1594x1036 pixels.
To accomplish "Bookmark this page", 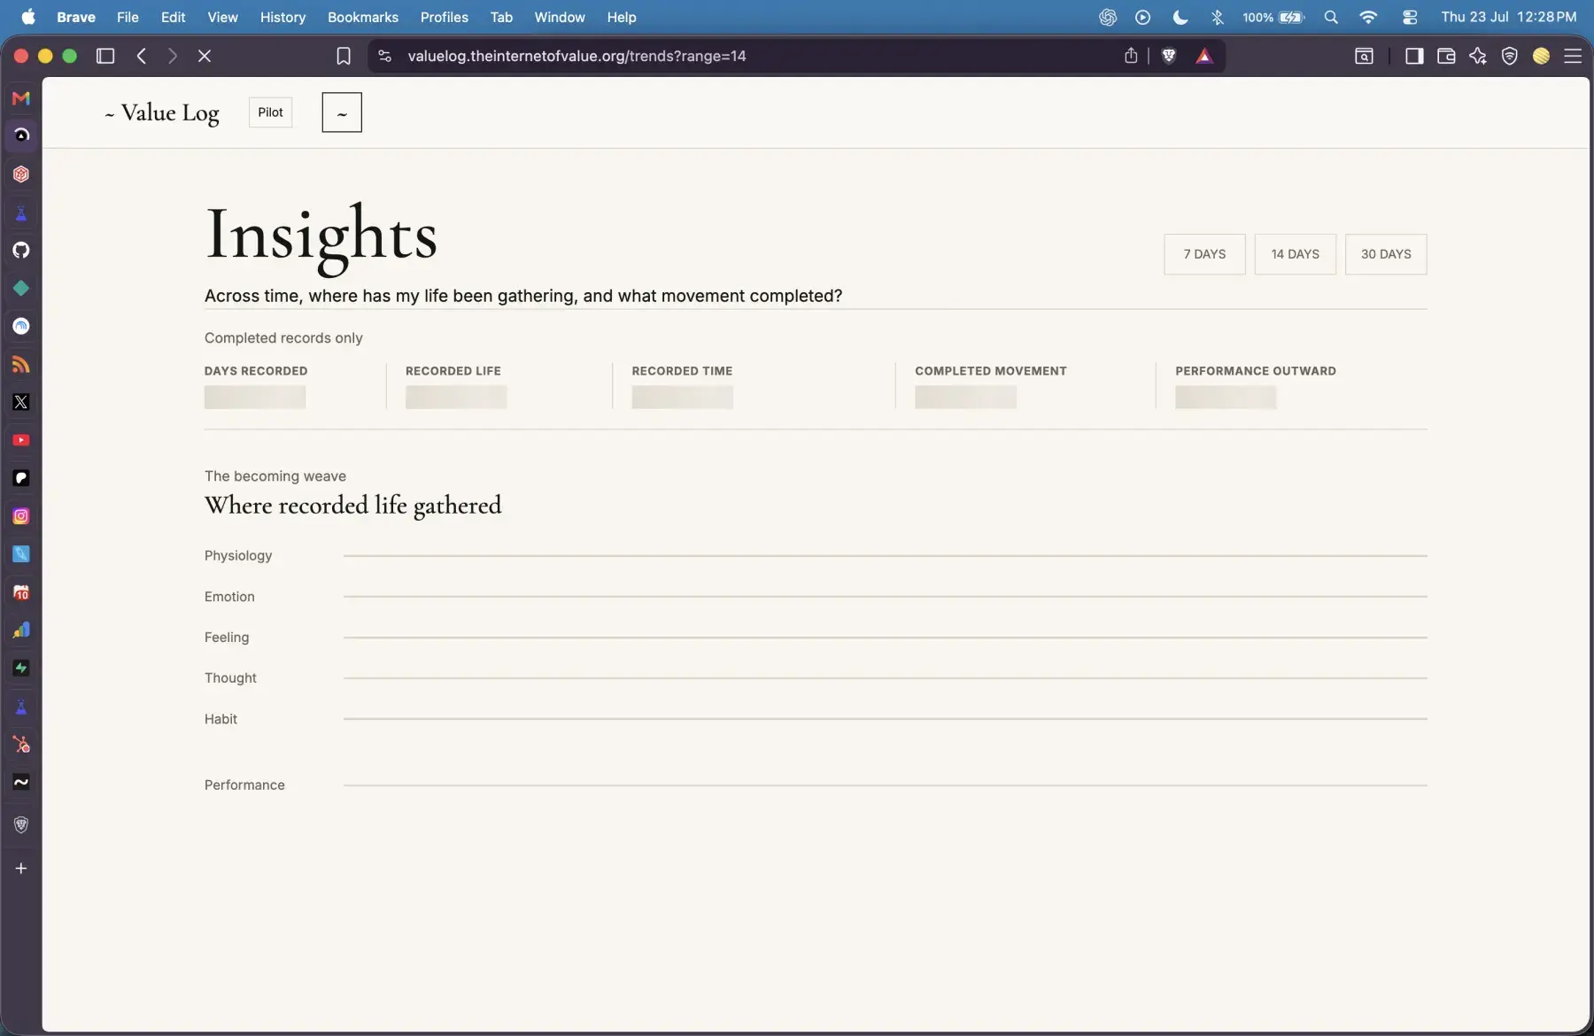I will click(x=344, y=56).
